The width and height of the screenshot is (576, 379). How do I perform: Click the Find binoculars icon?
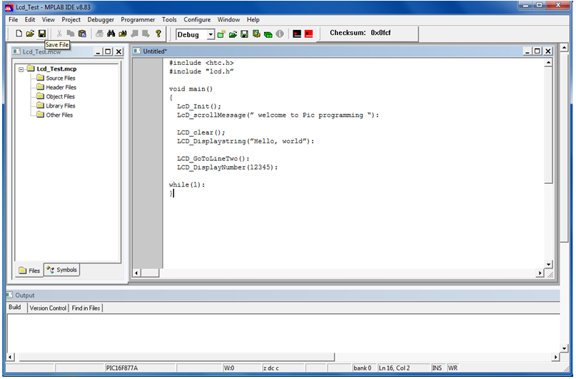click(x=111, y=33)
